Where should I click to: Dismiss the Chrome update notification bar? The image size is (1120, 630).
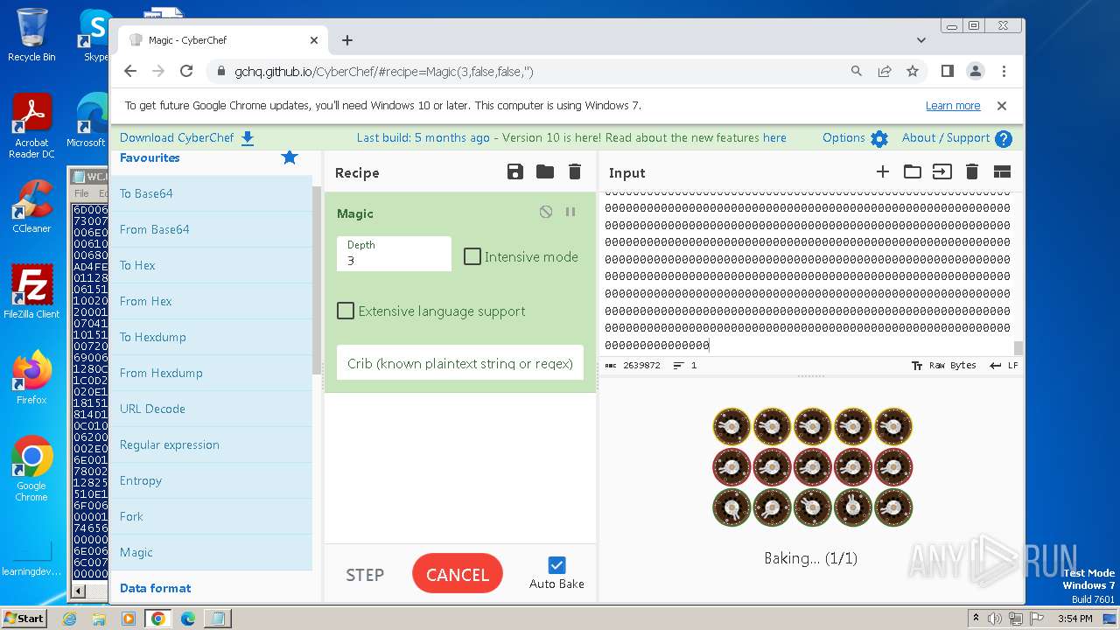tap(1002, 106)
